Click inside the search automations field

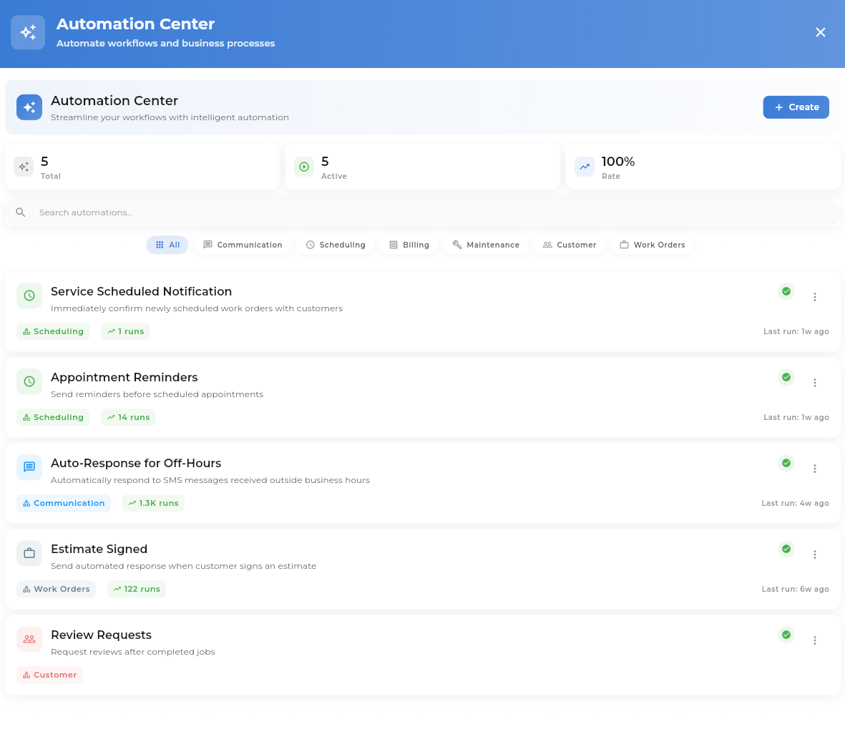coord(286,212)
